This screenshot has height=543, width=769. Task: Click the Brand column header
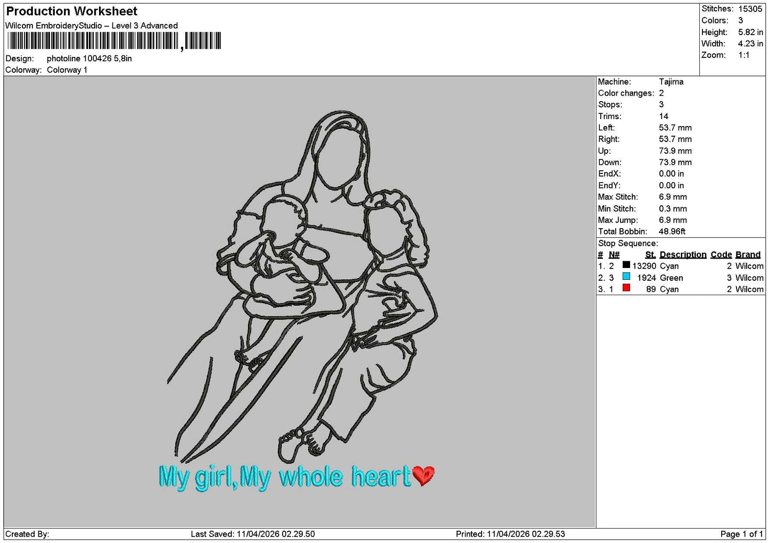(x=748, y=255)
